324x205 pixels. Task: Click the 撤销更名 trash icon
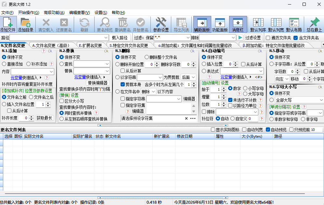pyautogui.click(x=123, y=24)
